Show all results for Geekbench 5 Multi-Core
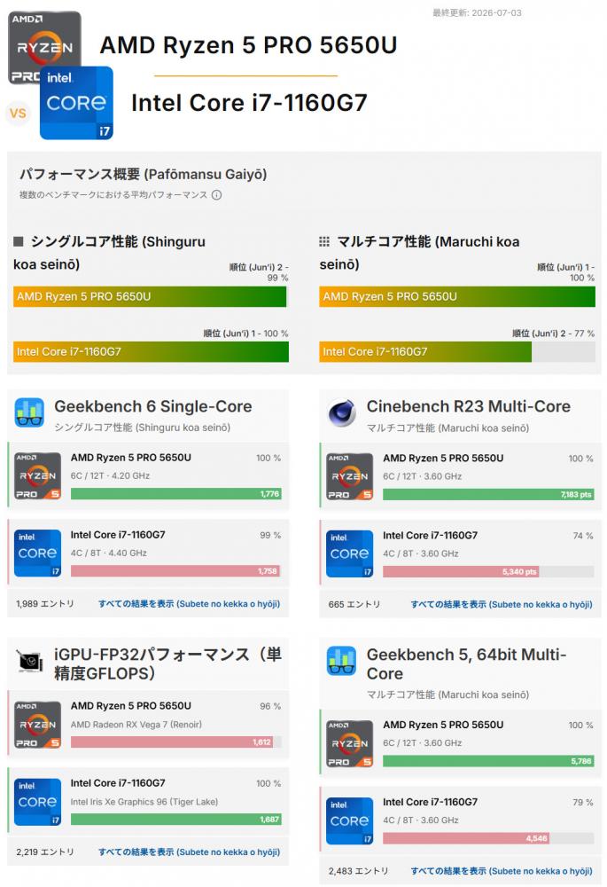The image size is (607, 887). coord(502,871)
